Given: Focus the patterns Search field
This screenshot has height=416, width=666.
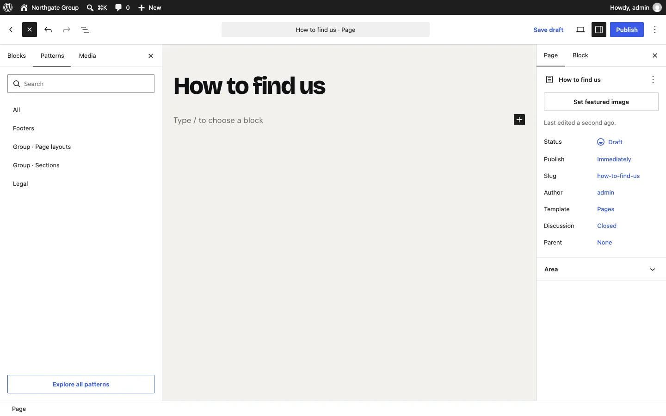Looking at the screenshot, I should [x=81, y=84].
